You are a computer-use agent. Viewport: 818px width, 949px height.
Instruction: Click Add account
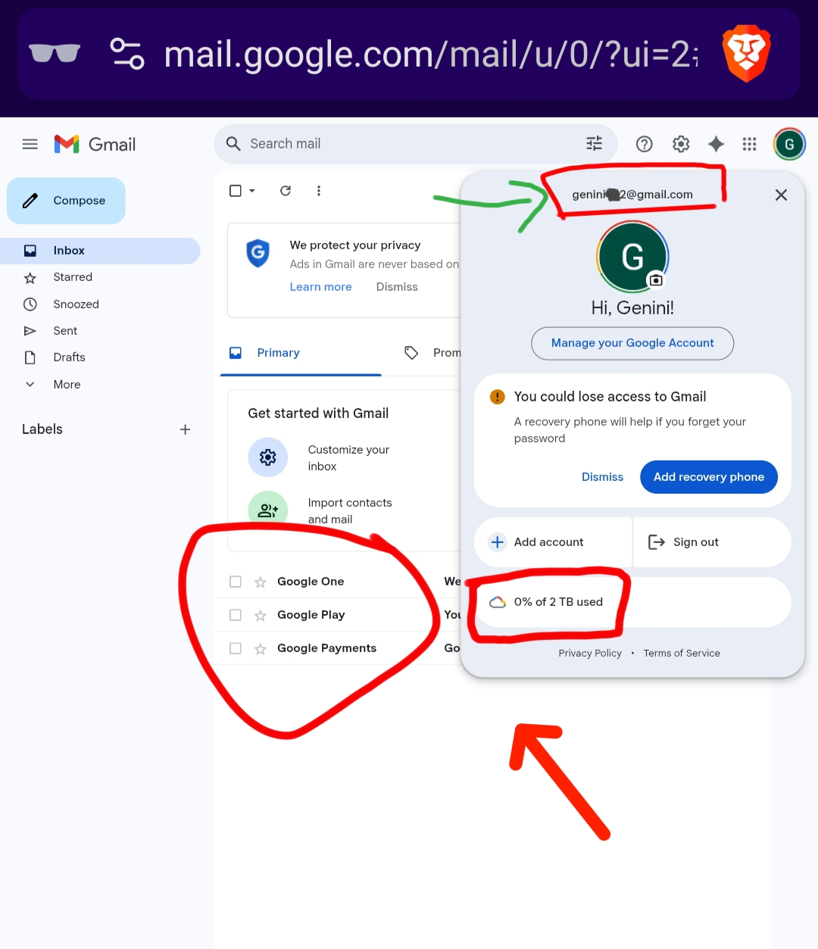(553, 542)
